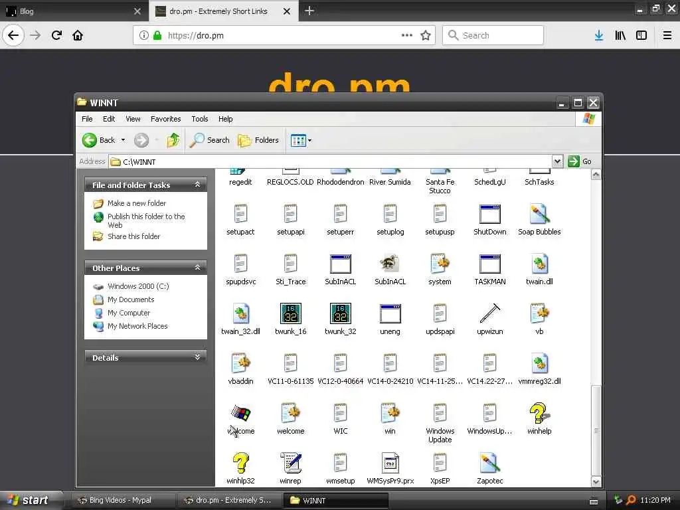Collapse the File and Folder Tasks panel

[x=197, y=185]
